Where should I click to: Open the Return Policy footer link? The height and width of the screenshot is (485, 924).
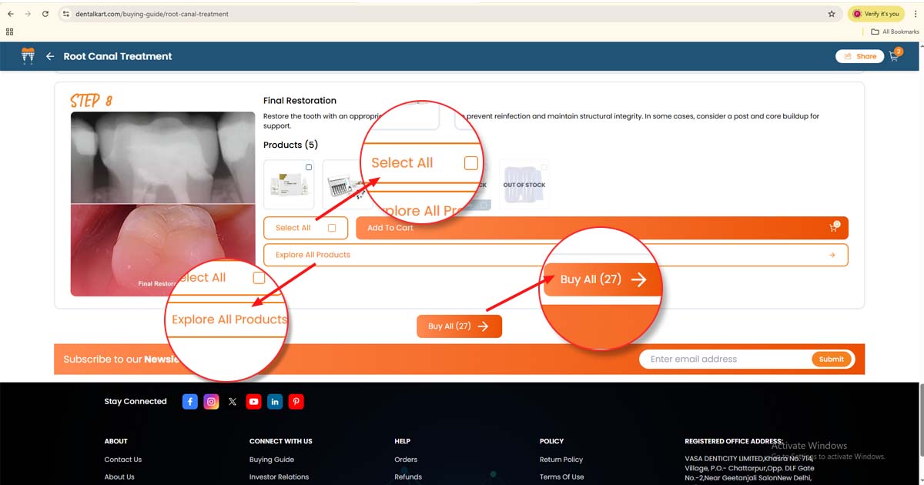coord(561,460)
